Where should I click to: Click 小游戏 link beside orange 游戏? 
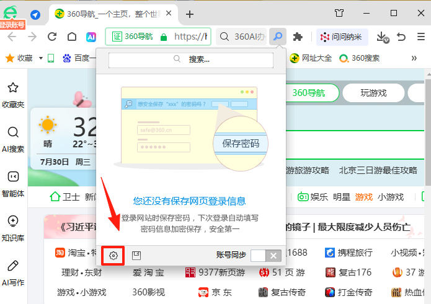click(x=391, y=197)
